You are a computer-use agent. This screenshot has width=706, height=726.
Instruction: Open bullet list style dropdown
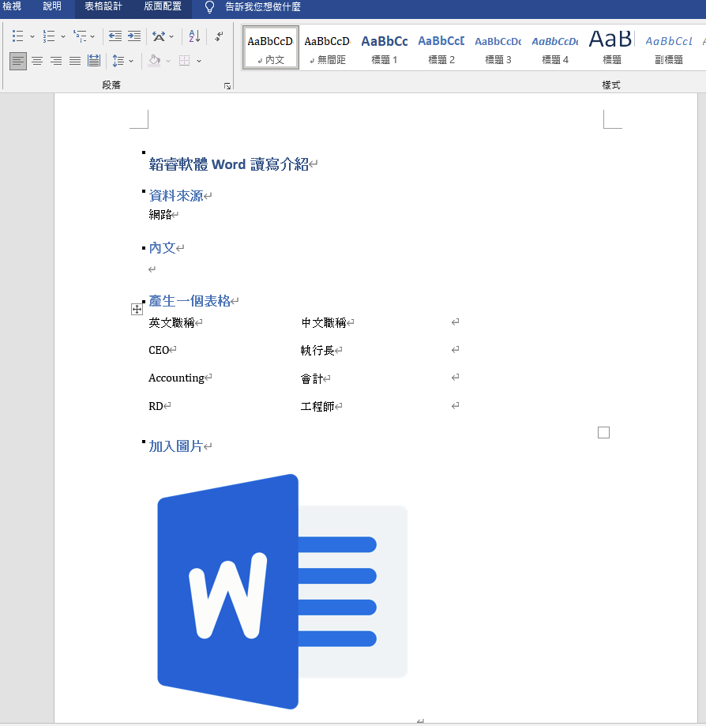click(x=32, y=36)
